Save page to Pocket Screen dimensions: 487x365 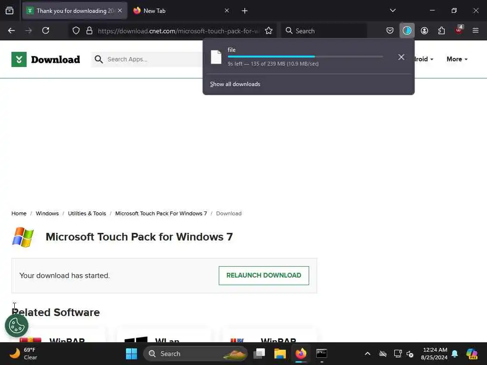[x=390, y=30]
